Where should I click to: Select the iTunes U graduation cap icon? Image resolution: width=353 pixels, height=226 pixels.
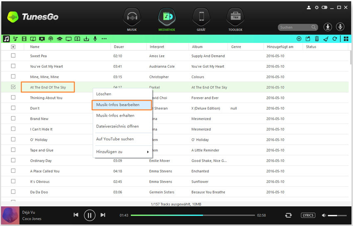pos(59,39)
